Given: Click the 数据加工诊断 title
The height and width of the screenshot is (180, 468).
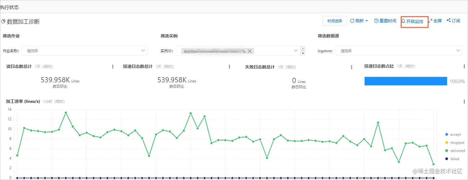Looking at the screenshot, I should coord(23,22).
